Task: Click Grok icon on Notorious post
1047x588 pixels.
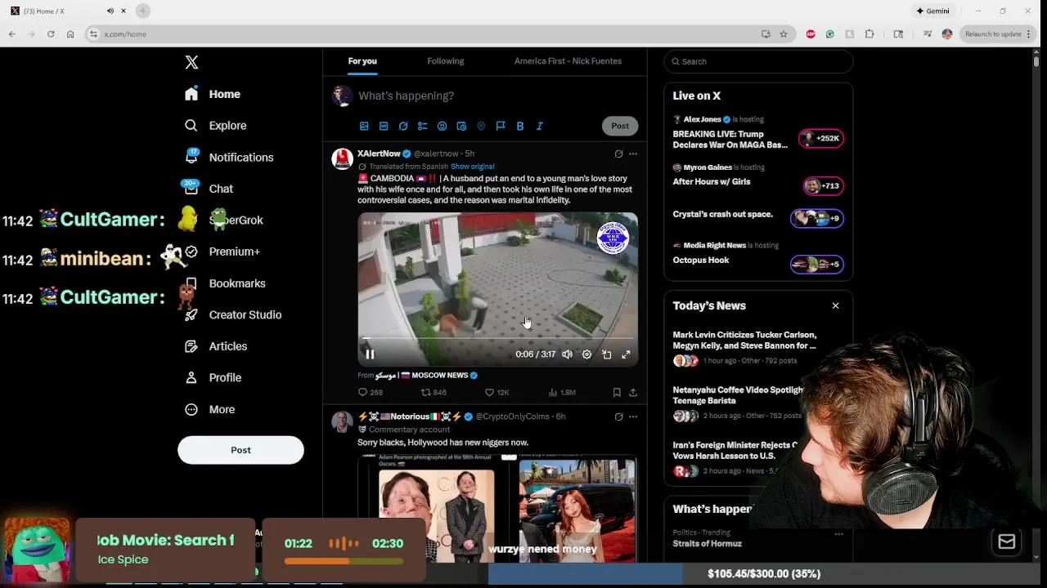Action: [618, 416]
